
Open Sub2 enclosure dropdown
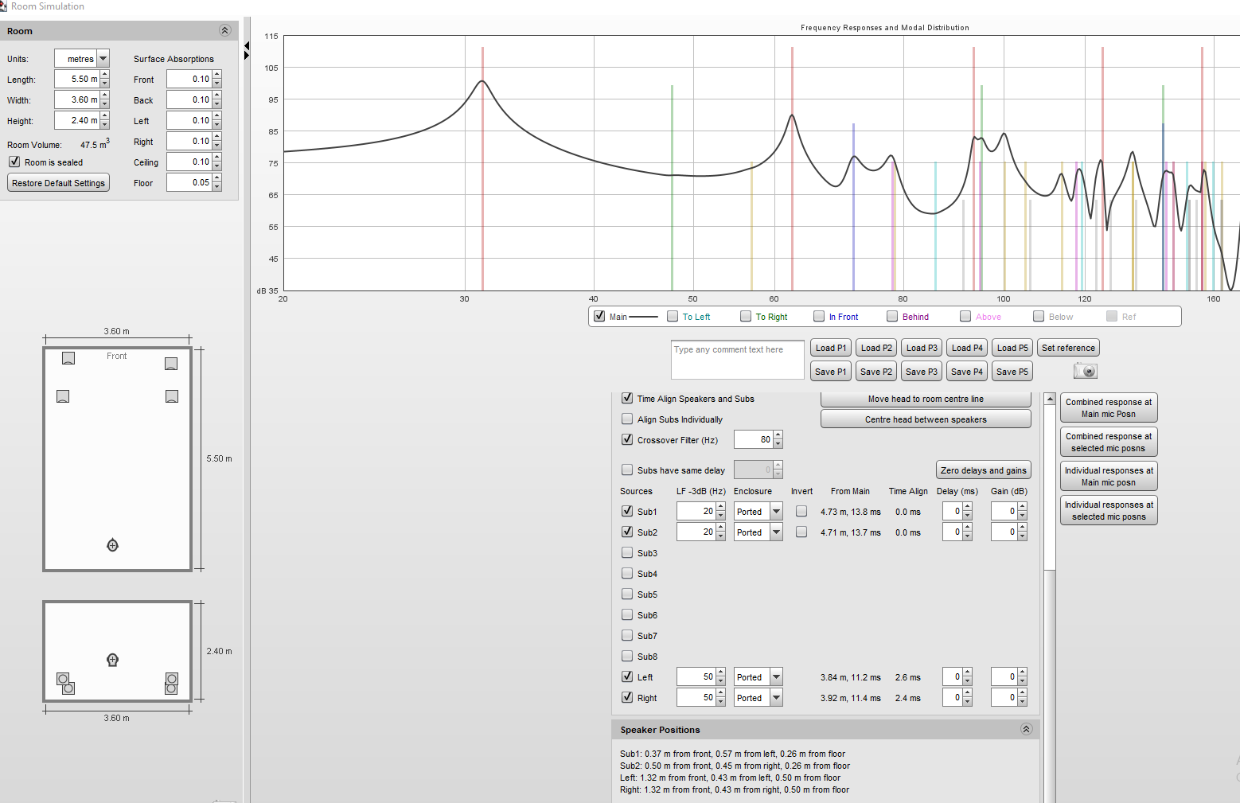[x=777, y=532]
